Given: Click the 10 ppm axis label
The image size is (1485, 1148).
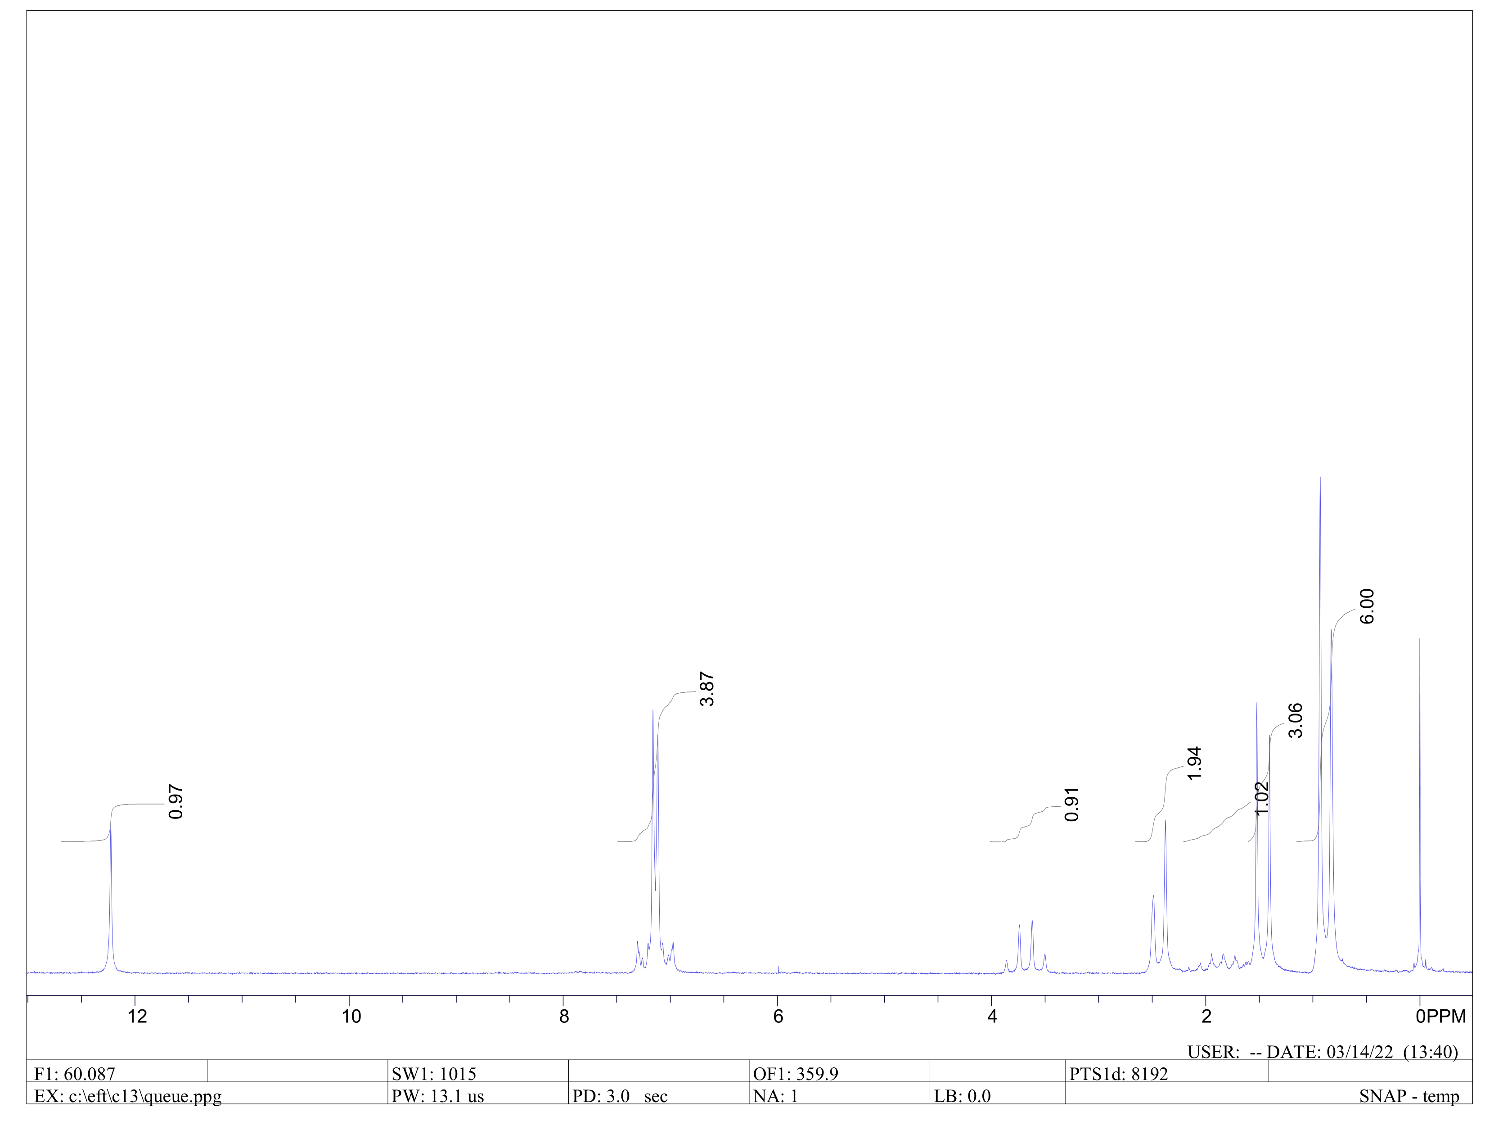Looking at the screenshot, I should click(351, 1017).
